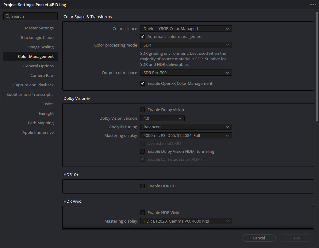
Task: Click the search magnifier icon
Action: point(8,16)
